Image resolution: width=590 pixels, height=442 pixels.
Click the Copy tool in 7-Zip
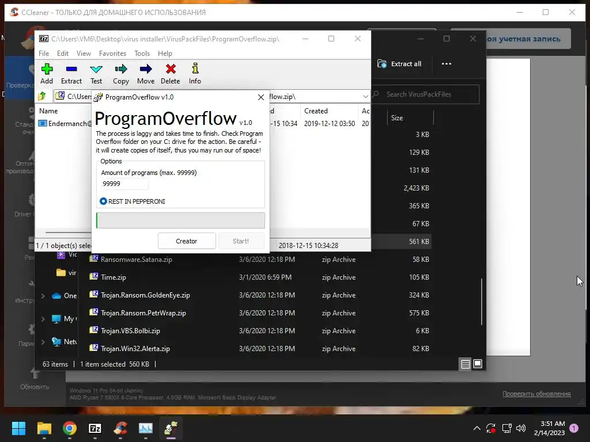pyautogui.click(x=121, y=74)
